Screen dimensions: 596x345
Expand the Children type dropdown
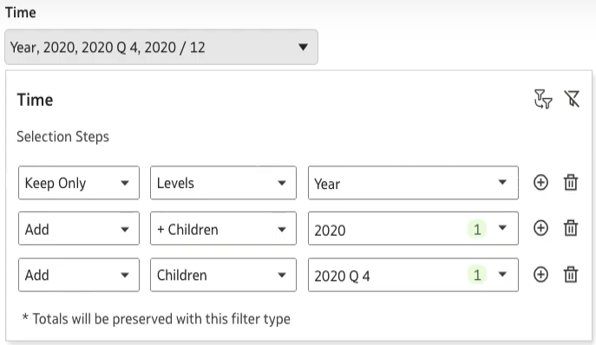click(223, 275)
